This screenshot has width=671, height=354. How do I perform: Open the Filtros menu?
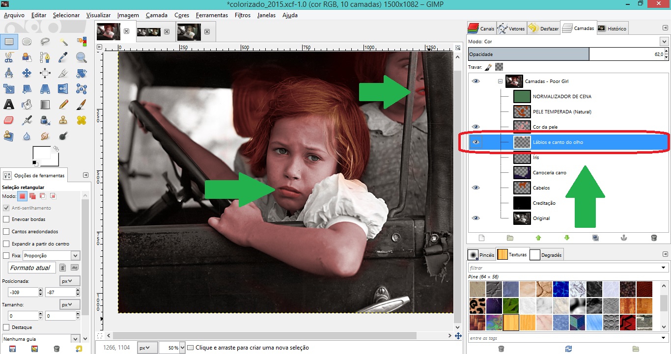point(243,15)
